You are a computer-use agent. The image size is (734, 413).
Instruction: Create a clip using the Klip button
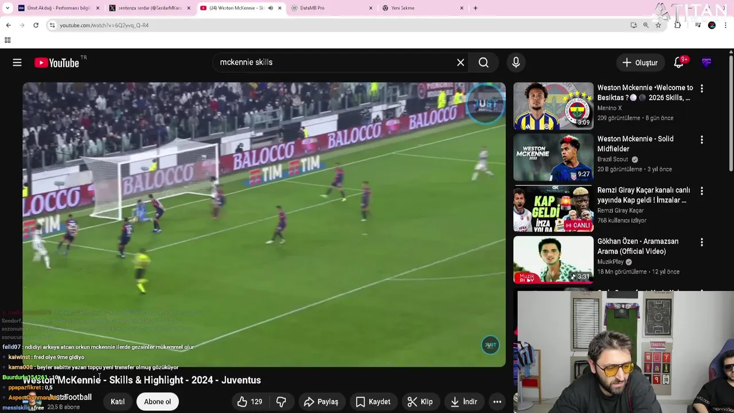point(420,402)
